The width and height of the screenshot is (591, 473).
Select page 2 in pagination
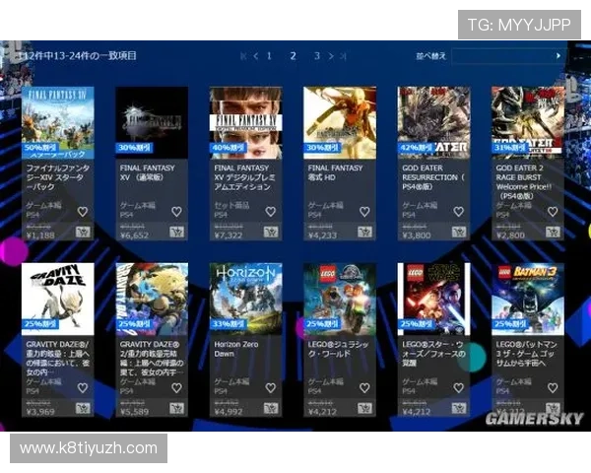tap(294, 56)
